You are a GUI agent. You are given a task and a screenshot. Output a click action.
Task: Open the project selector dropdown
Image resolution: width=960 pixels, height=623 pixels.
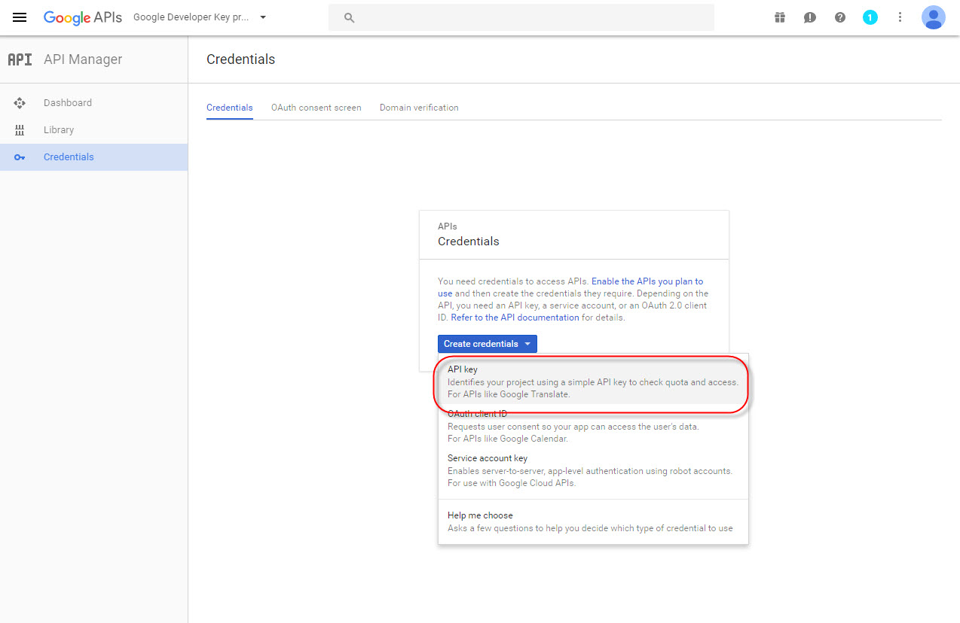click(x=200, y=17)
